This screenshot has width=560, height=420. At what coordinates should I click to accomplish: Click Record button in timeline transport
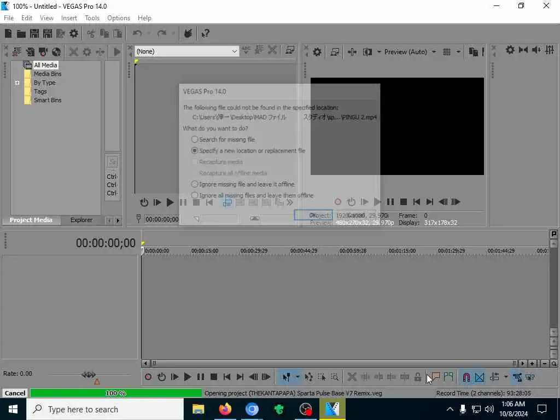(x=148, y=377)
